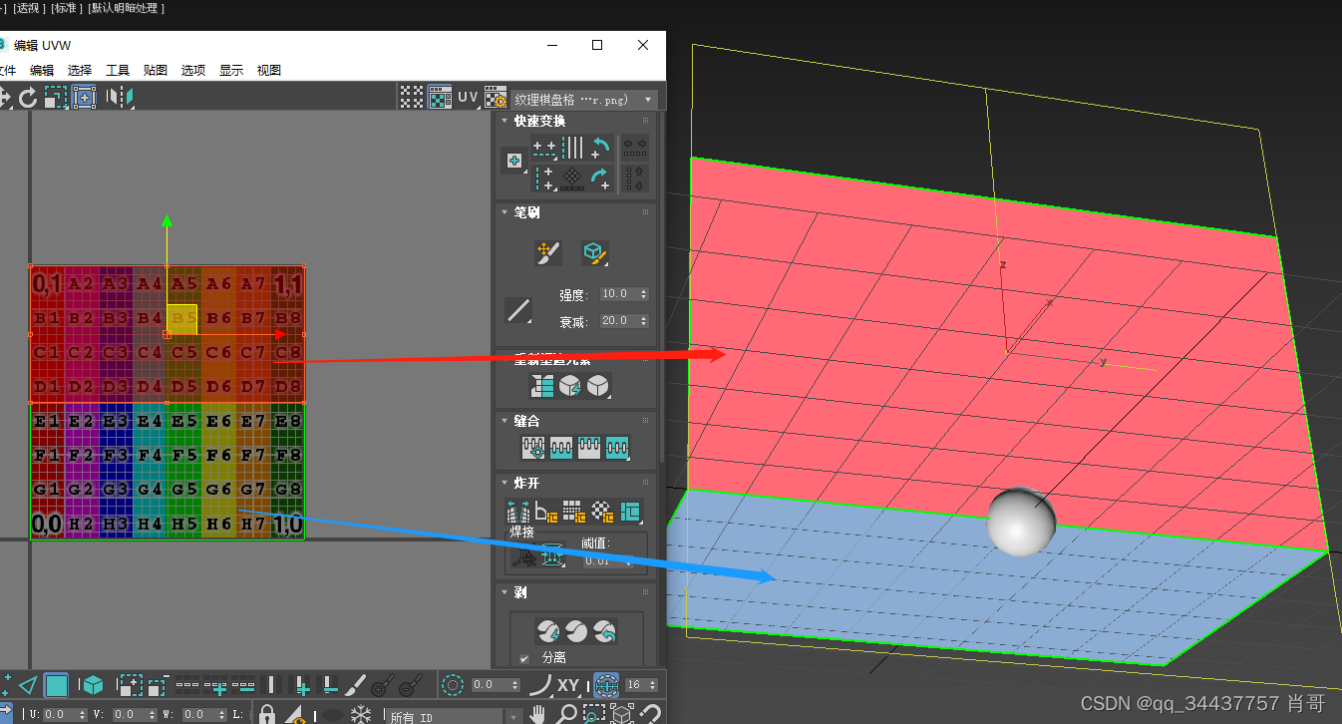Select the zoom magnifier tool at bottom

tap(566, 715)
